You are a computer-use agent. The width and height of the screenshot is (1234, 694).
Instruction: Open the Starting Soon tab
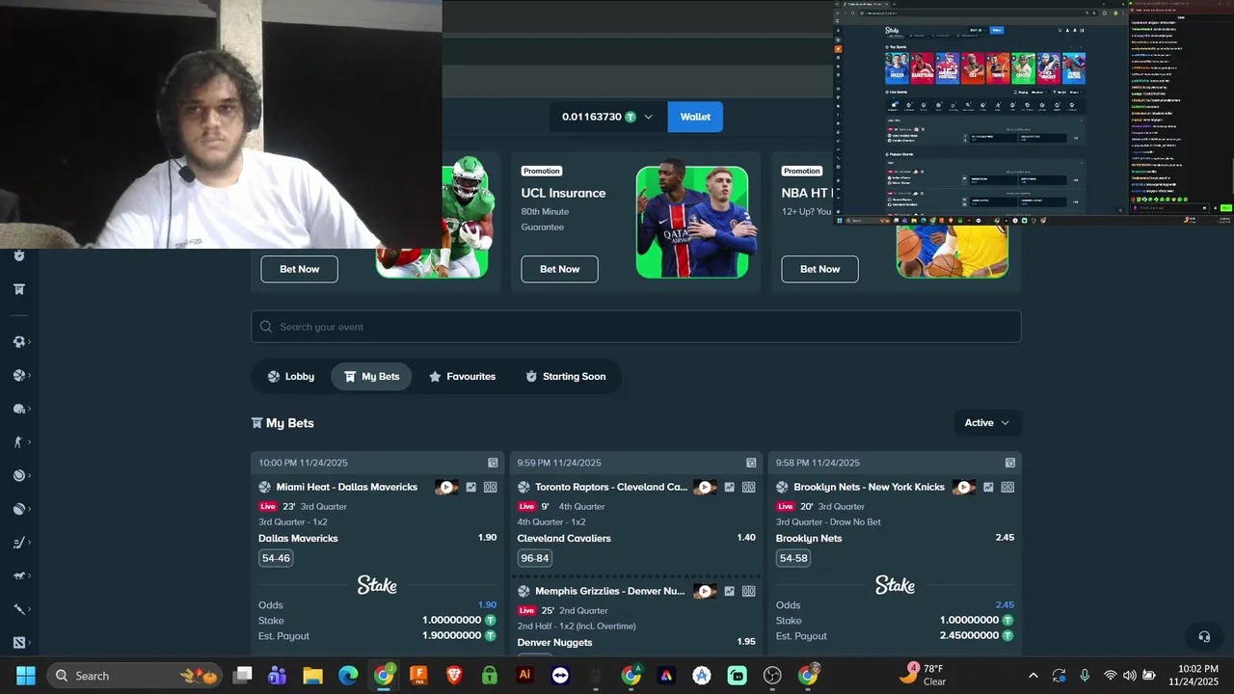[x=565, y=377]
